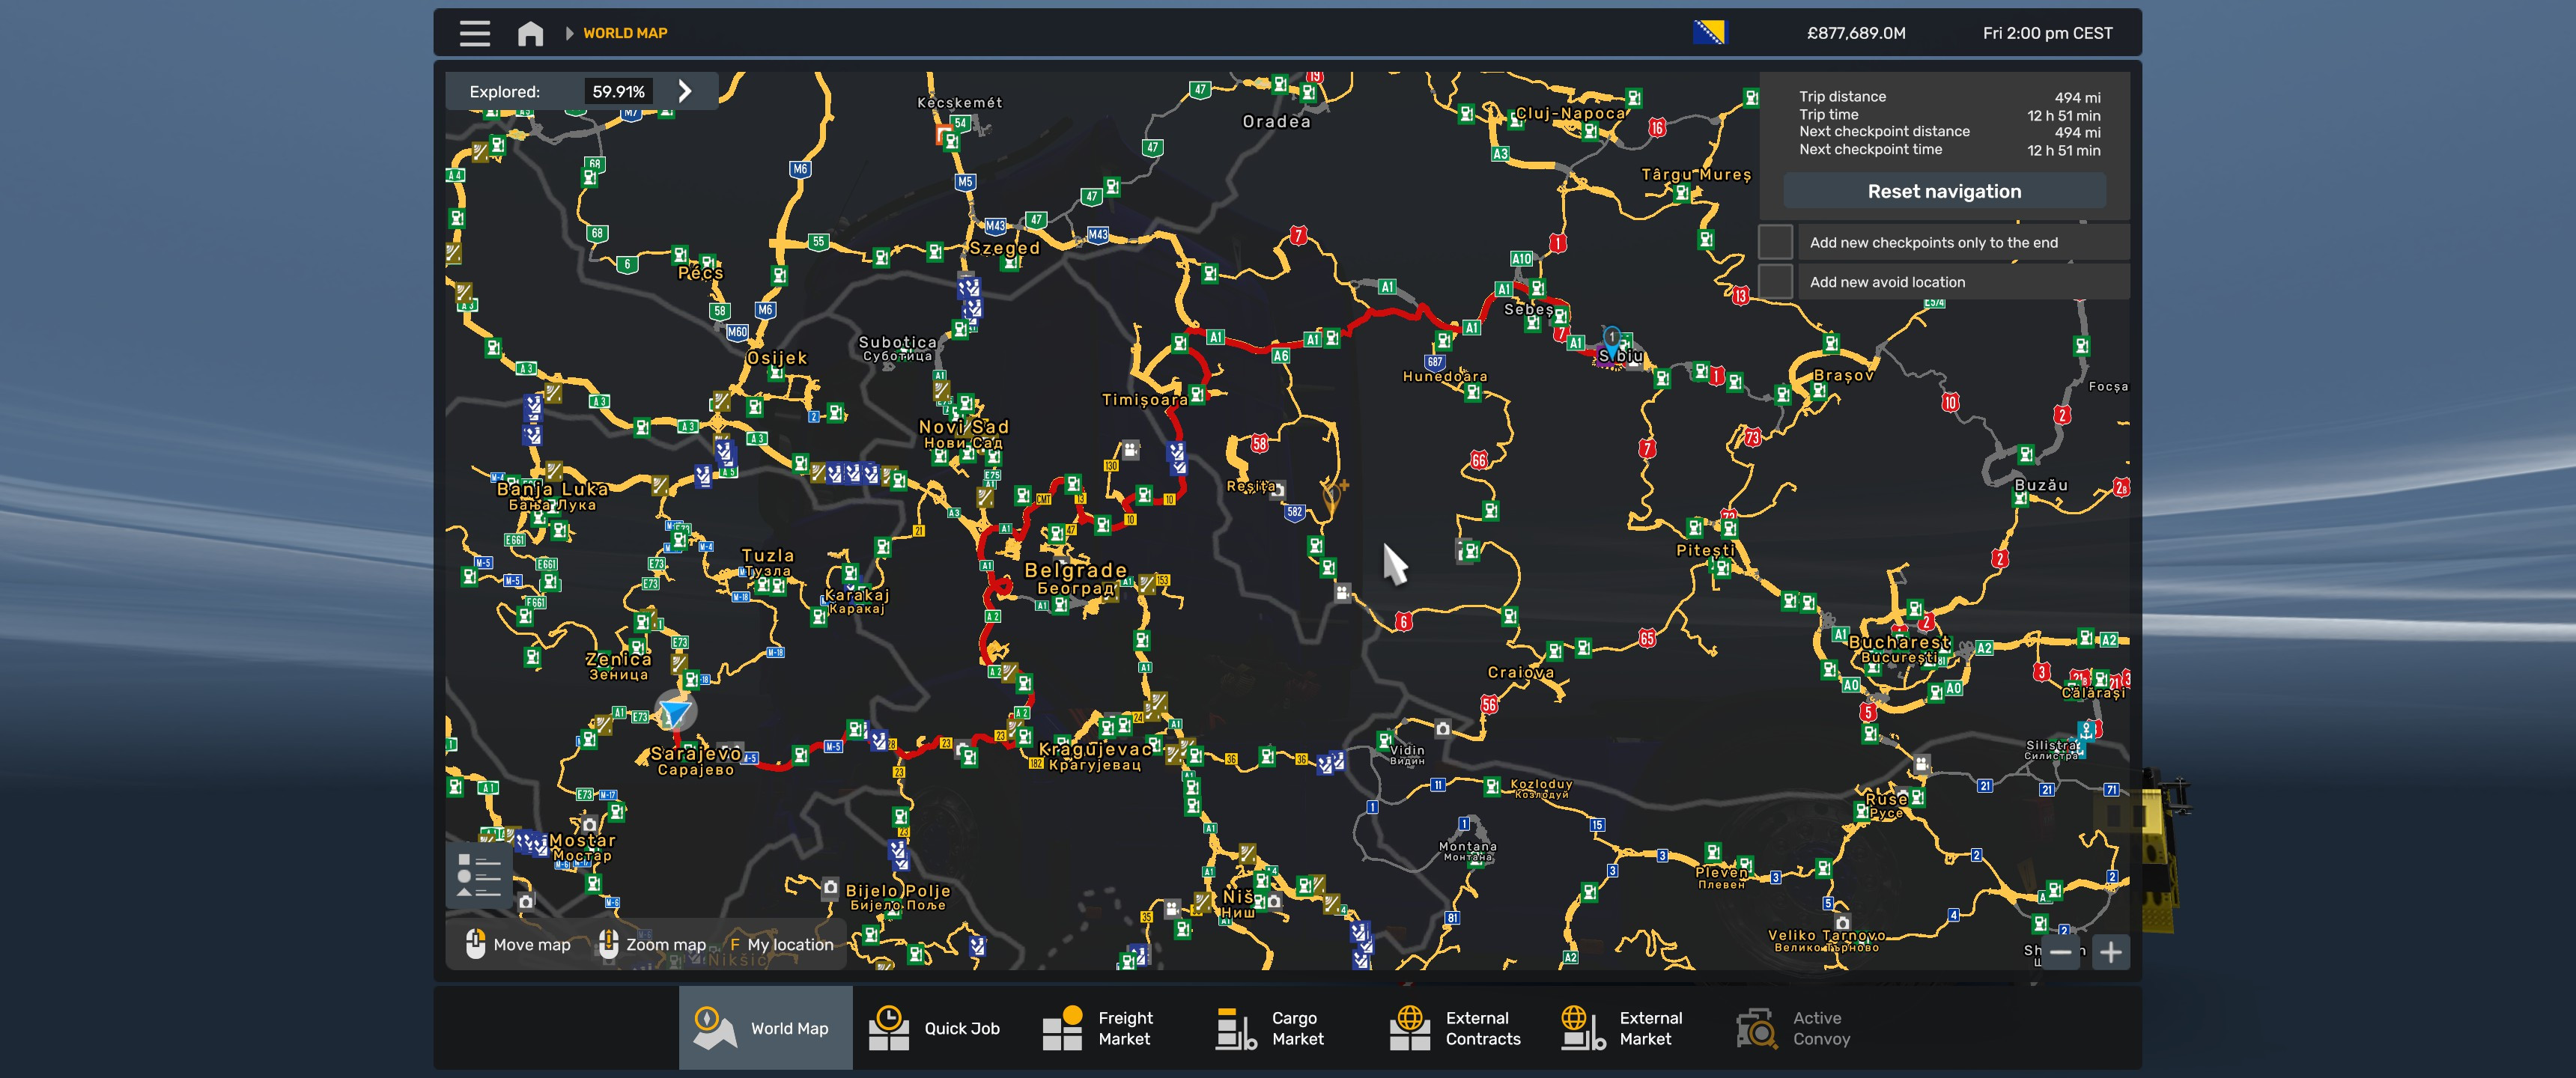
Task: Click the WORLD MAP breadcrumb chevron
Action: (x=569, y=33)
